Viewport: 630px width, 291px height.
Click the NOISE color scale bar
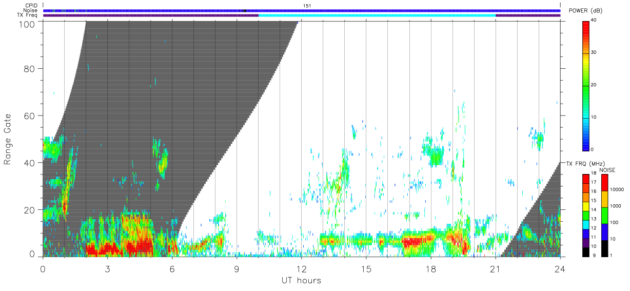click(604, 215)
